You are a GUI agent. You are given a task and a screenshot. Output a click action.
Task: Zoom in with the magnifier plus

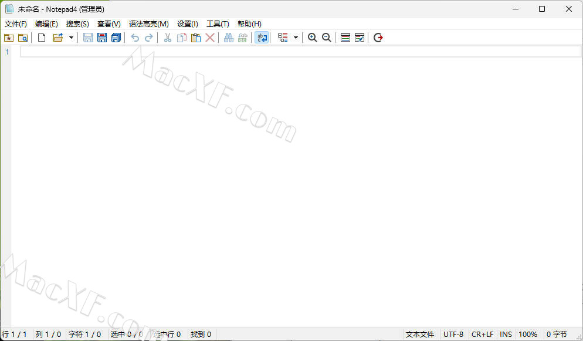pos(312,38)
